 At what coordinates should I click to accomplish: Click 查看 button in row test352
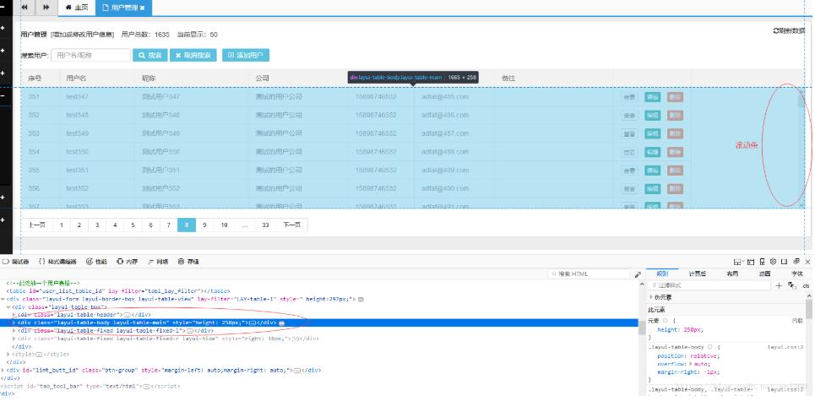point(629,188)
